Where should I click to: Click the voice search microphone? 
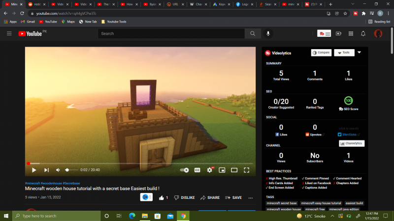(268, 33)
